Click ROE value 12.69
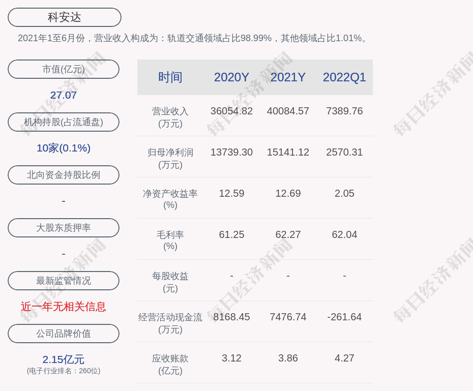The image size is (473, 391). coord(288,193)
